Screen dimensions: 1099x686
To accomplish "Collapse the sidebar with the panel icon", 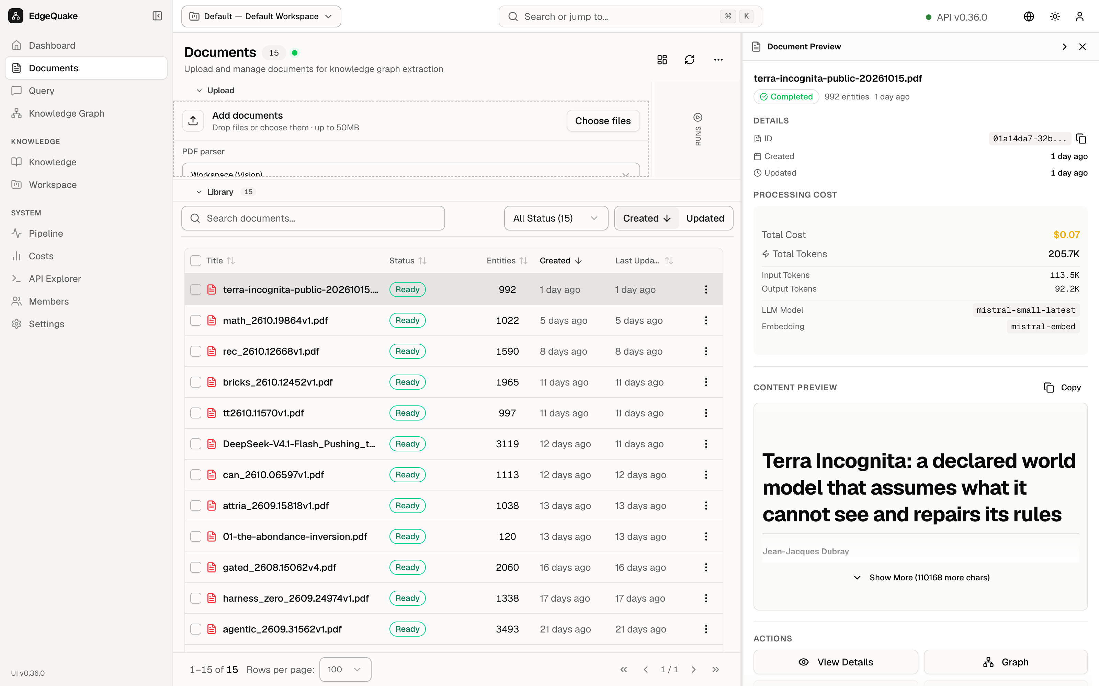I will tap(157, 16).
